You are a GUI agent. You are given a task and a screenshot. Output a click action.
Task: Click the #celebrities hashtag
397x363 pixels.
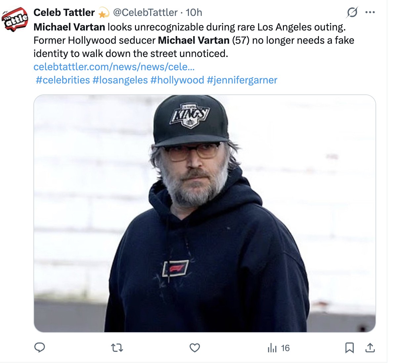tap(63, 80)
